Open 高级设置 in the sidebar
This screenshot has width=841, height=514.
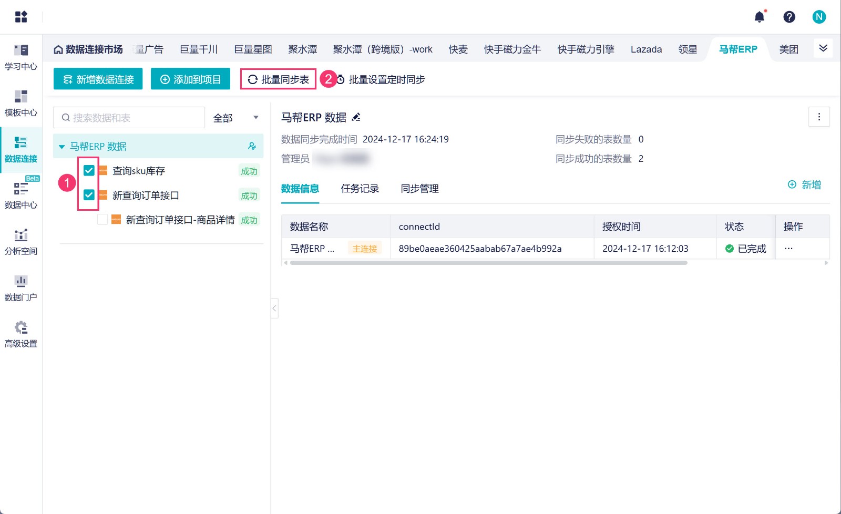21,335
